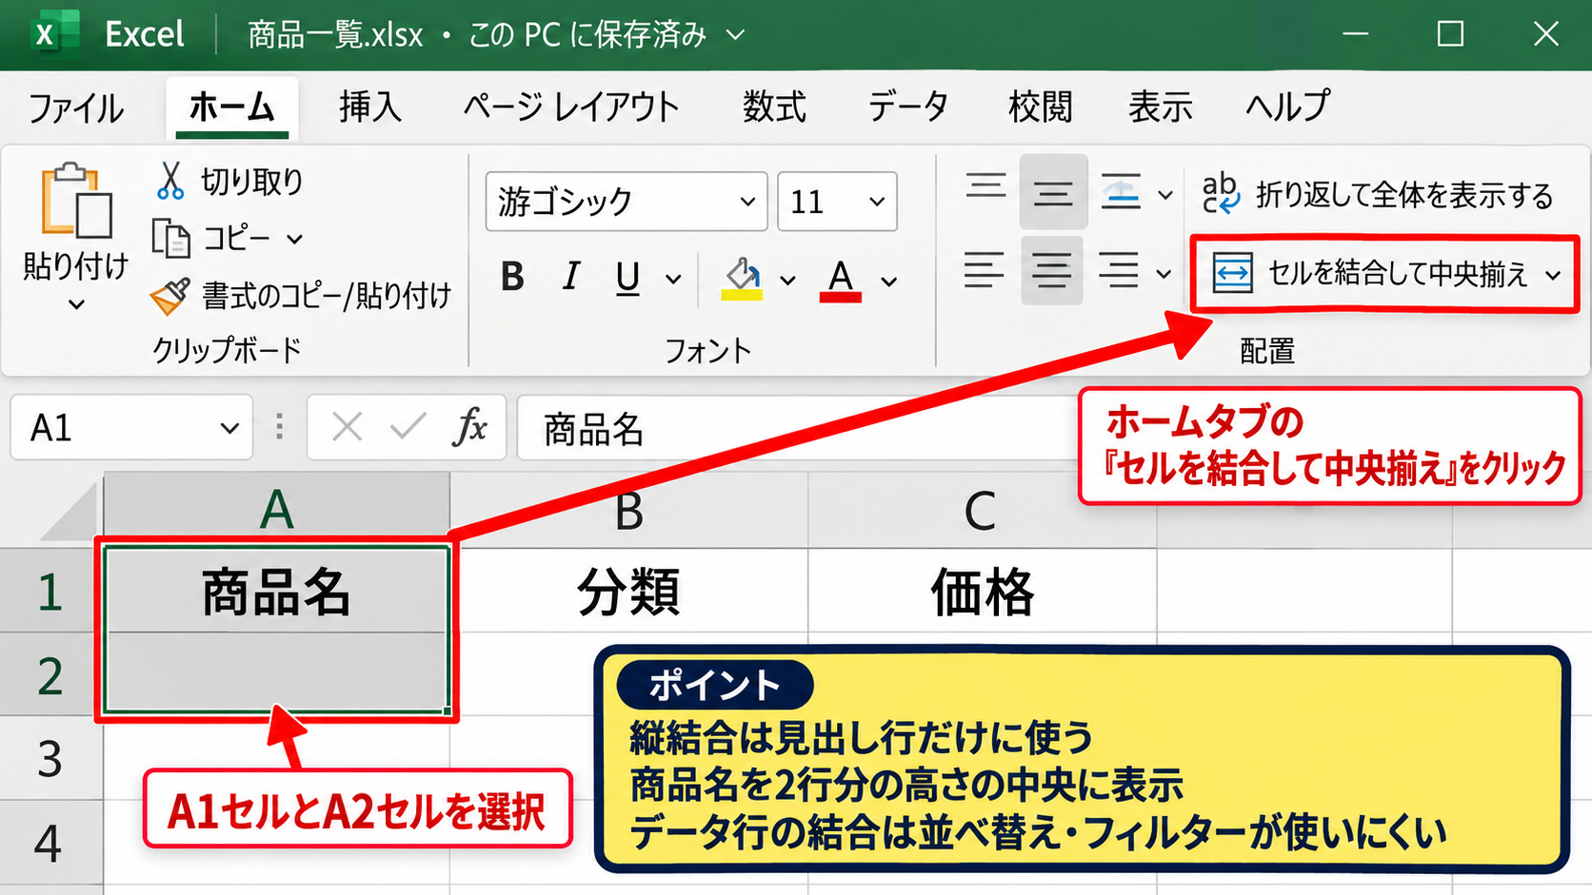Click the bottom align icon
Viewport: 1592px width, 895px height.
(1121, 193)
